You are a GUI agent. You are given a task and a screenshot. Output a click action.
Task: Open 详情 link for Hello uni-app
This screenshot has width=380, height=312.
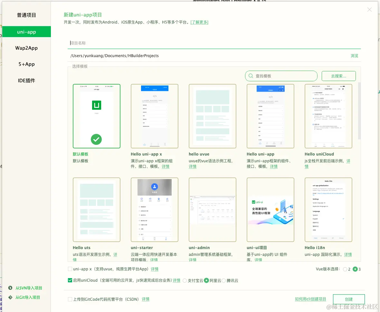point(274,166)
